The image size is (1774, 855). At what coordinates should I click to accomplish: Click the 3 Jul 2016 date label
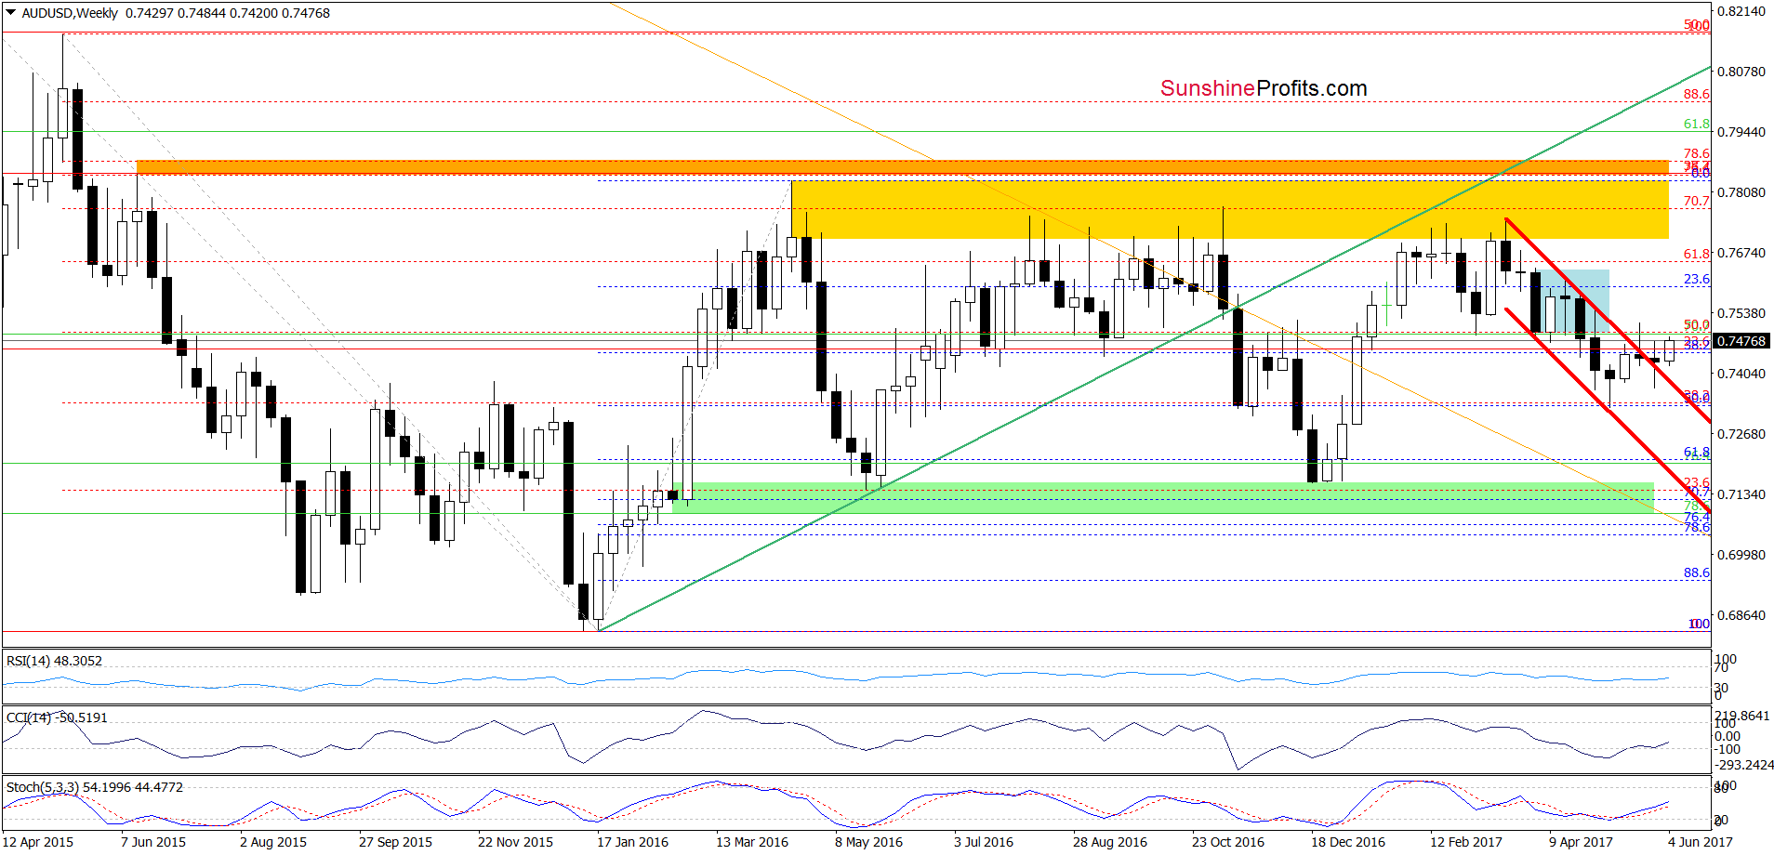[x=984, y=842]
